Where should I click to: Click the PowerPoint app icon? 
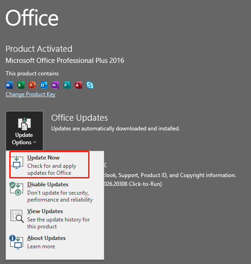32,85
